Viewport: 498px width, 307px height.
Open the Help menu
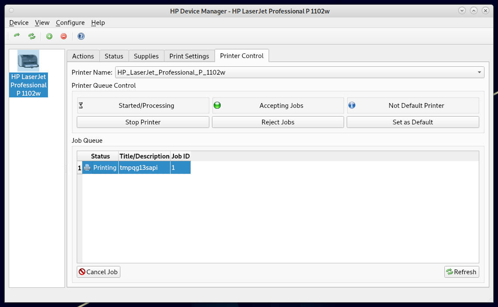coord(98,23)
